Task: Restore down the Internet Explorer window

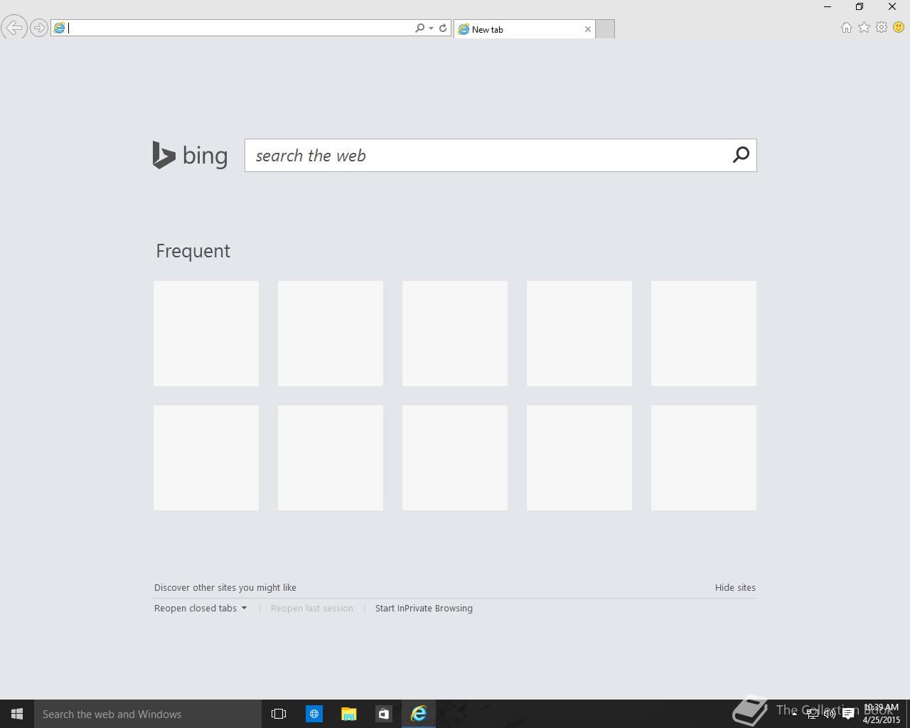Action: pyautogui.click(x=860, y=6)
